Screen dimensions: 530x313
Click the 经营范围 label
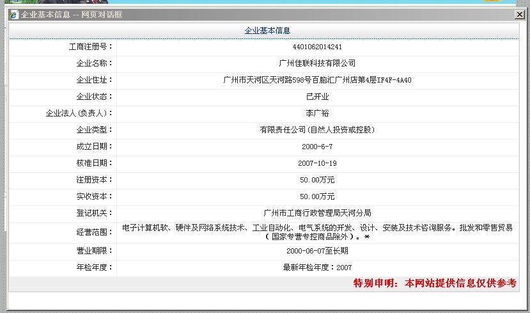tap(95, 232)
